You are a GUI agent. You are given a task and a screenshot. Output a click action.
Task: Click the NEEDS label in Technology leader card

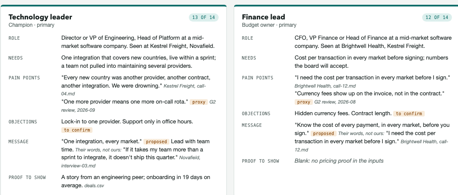coord(16,58)
